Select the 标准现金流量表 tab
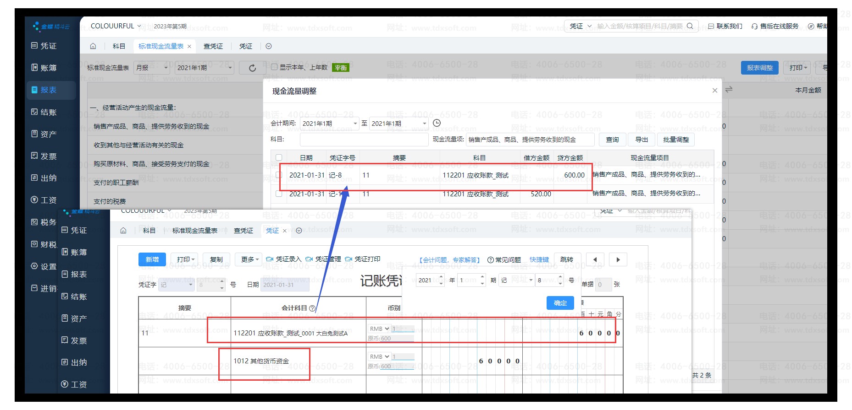Viewport: 852px width, 410px height. [x=161, y=46]
